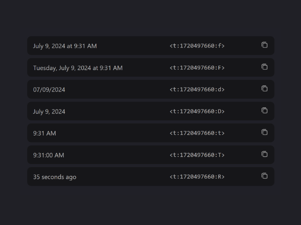
Task: Copy the long time :T timestamp code
Action: click(x=264, y=154)
